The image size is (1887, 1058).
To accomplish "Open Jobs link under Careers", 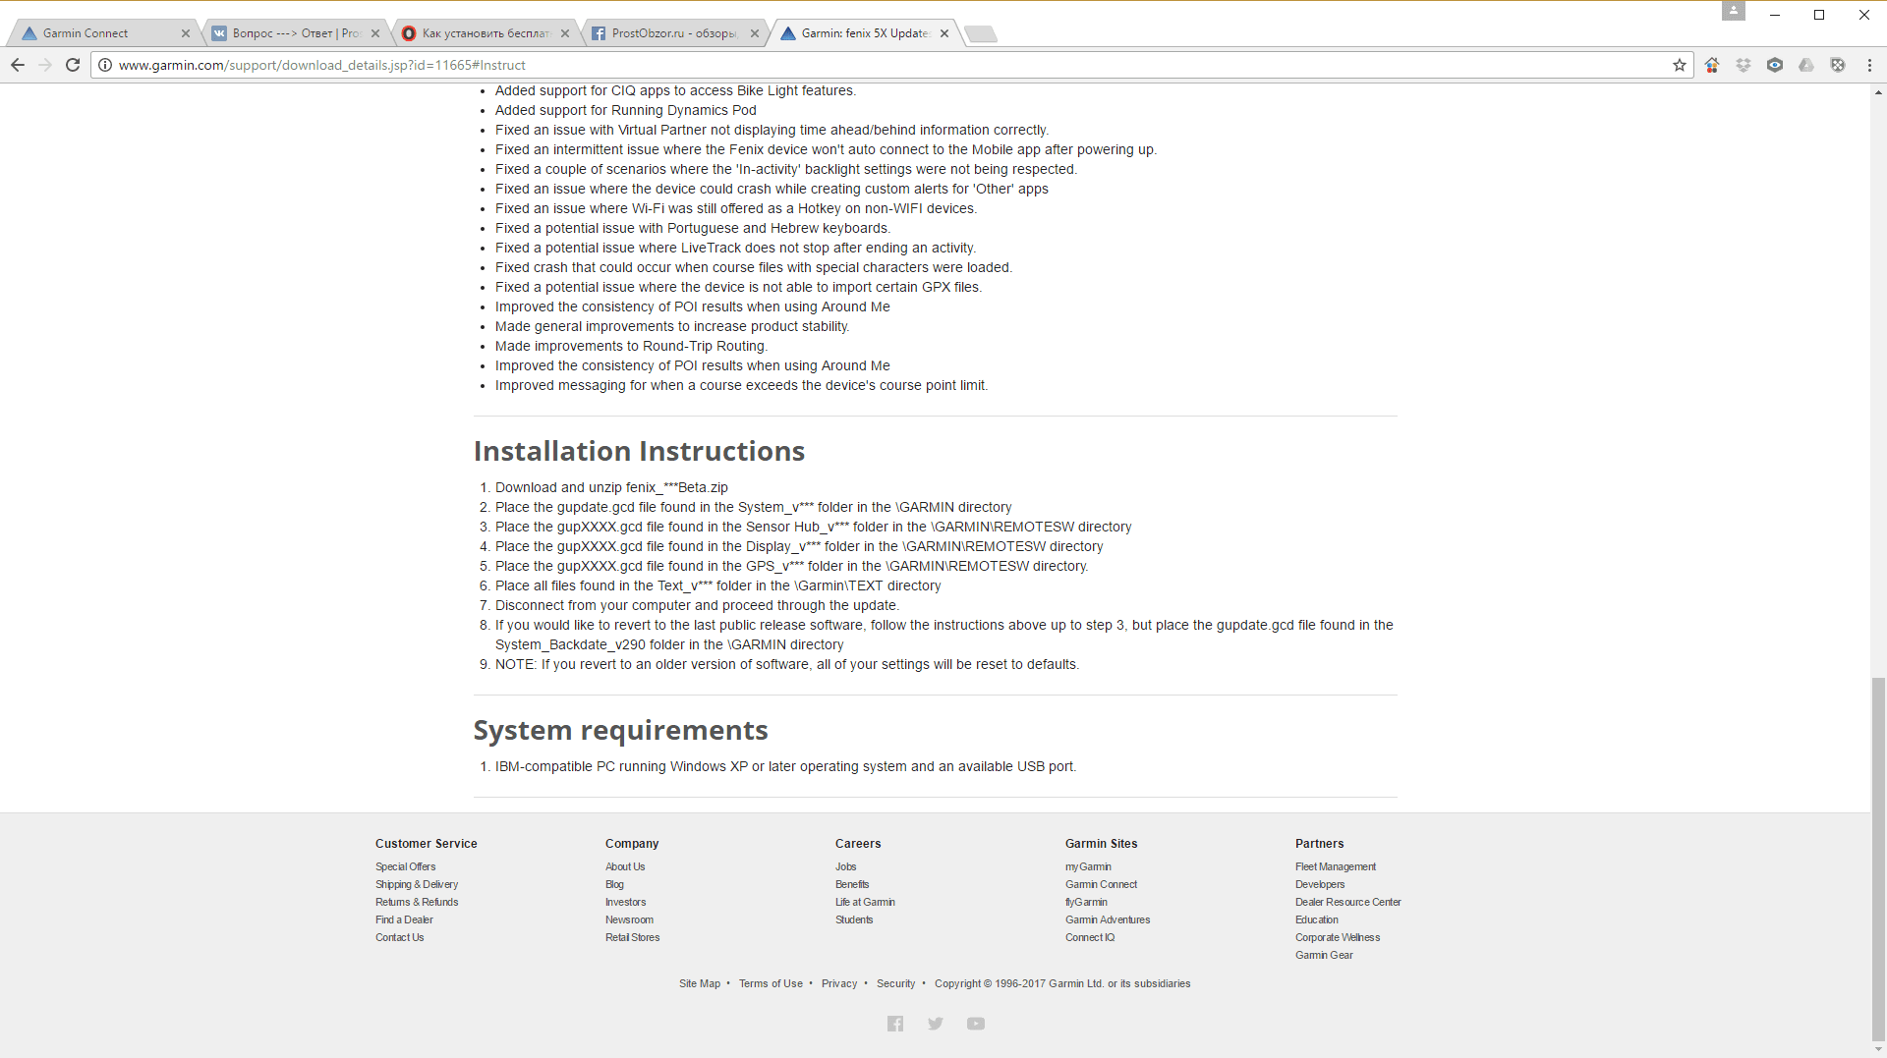I will pos(845,866).
